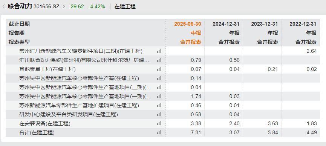The image size is (326, 146).
Task: Open chart for 其他零星工程 row
Action: [x=159, y=69]
